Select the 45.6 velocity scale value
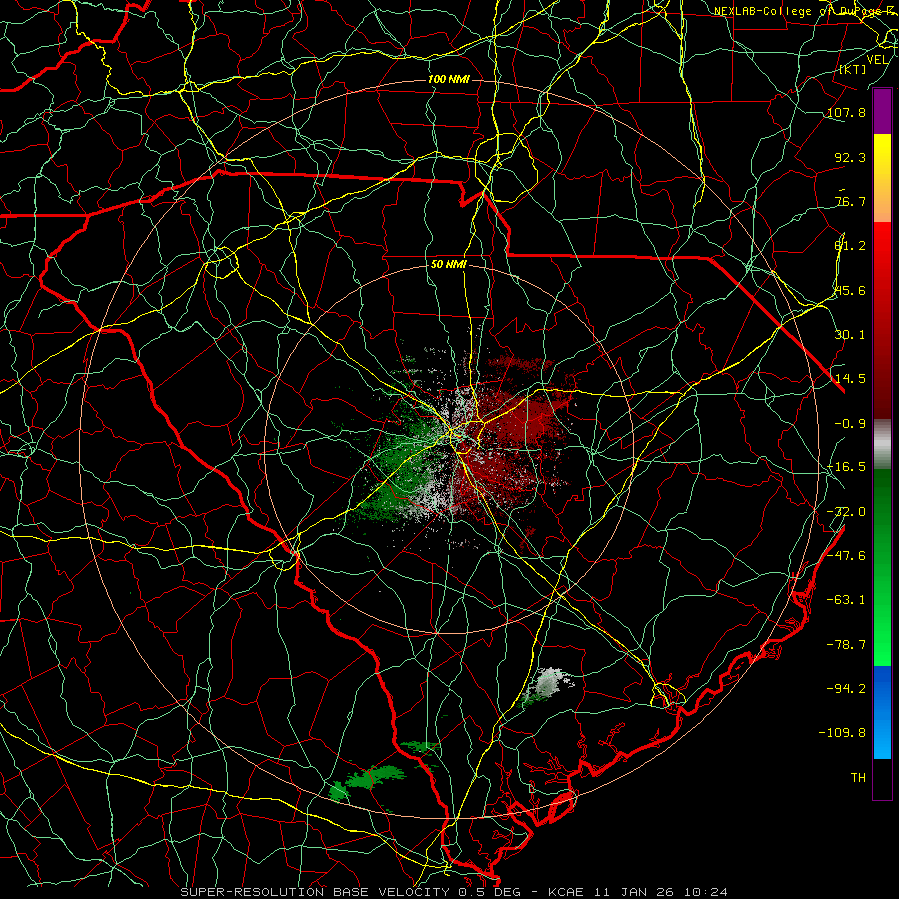The width and height of the screenshot is (899, 899). pos(850,290)
